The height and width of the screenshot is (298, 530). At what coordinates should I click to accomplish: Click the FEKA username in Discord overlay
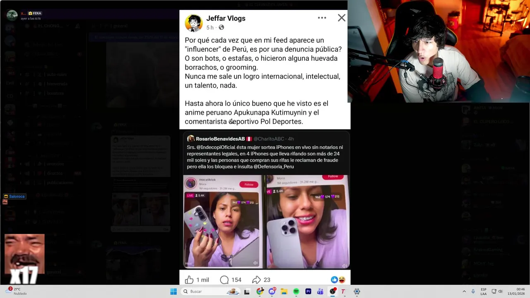[x=37, y=13]
